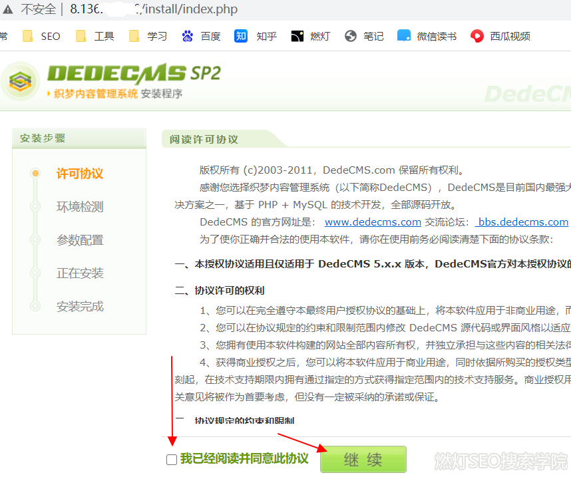Select the 参数配置 install step
571x481 pixels.
(79, 240)
